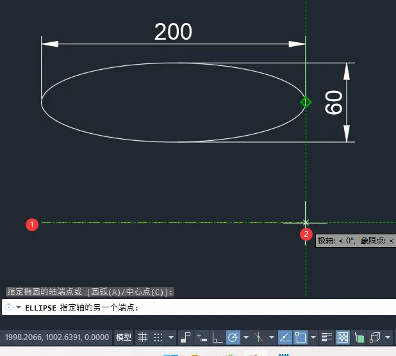
Task: Toggle selection cycling icon
Action: pyautogui.click(x=359, y=337)
